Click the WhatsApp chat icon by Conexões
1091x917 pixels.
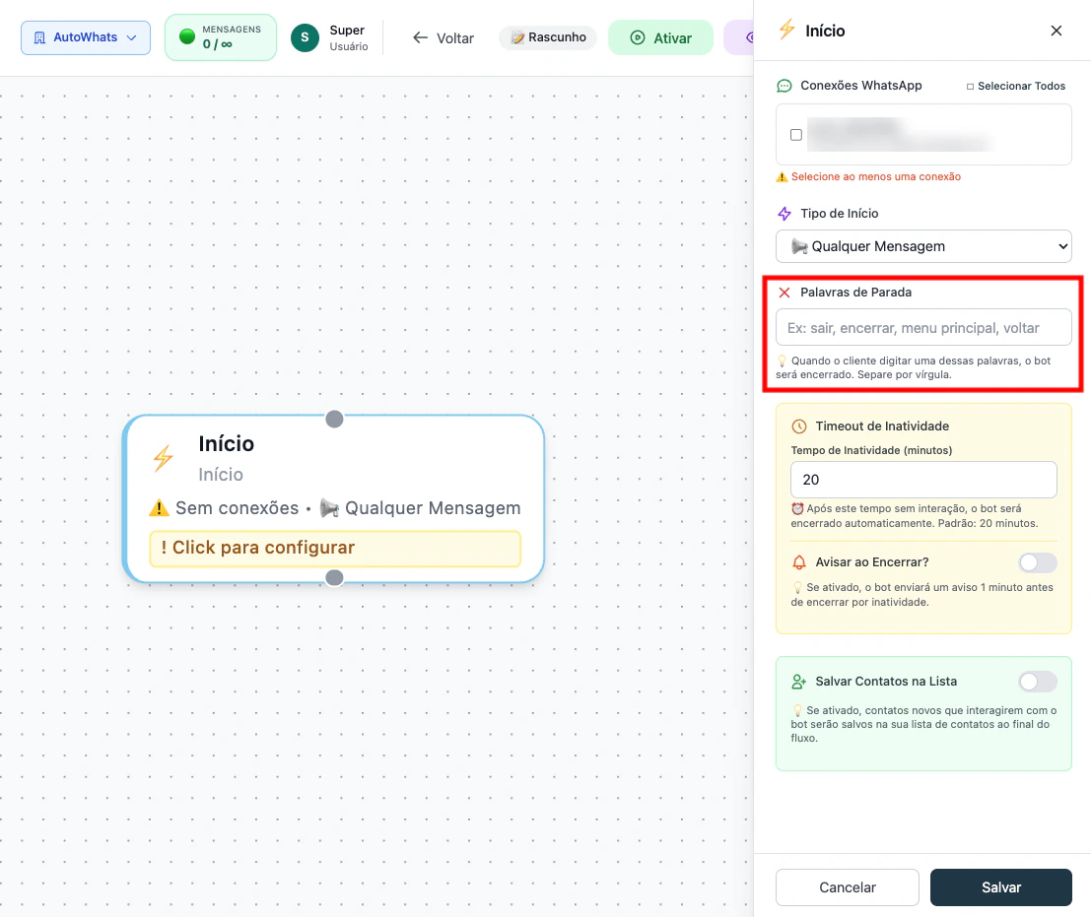784,86
